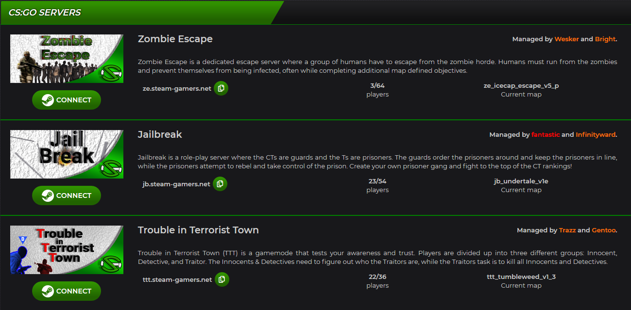
Task: Select the Zombie Escape title heading
Action: click(x=175, y=39)
